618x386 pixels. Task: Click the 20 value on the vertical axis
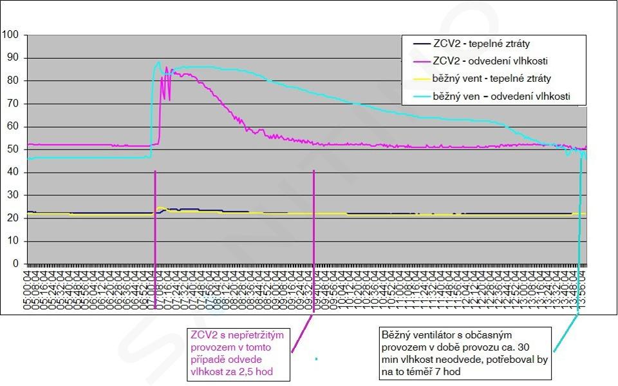click(14, 218)
